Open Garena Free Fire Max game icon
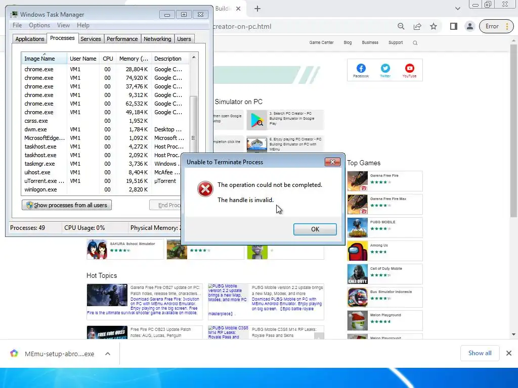The height and width of the screenshot is (388, 518). pyautogui.click(x=358, y=204)
